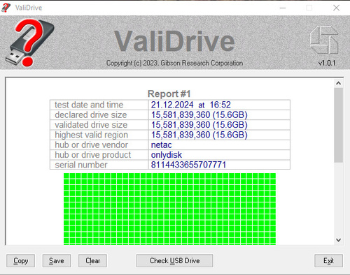Screen dimensions: 350x275
Task: Clear the current report
Action: [x=92, y=260]
